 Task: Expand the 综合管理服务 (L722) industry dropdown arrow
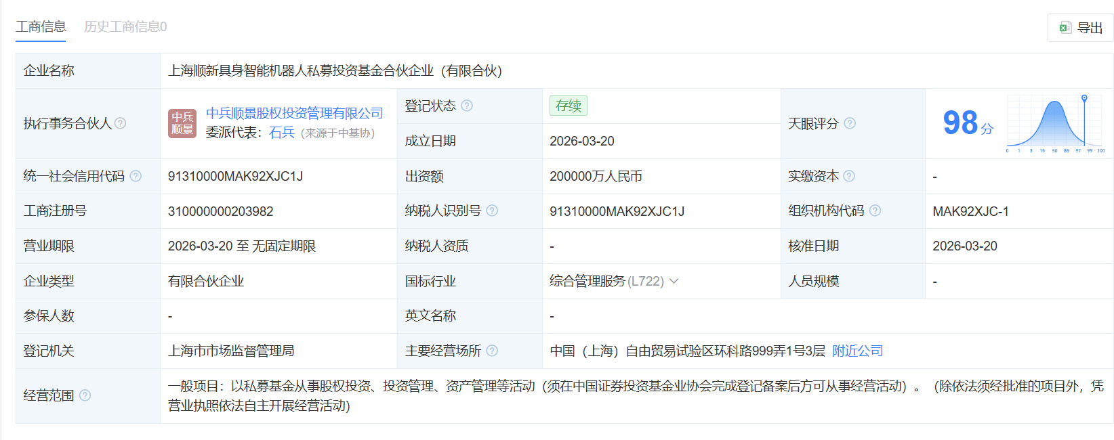click(674, 281)
